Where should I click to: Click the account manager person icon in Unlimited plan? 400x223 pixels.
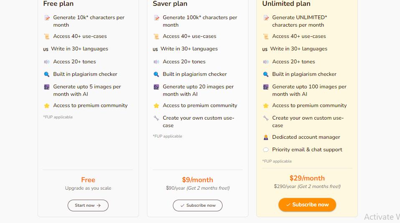266,138
